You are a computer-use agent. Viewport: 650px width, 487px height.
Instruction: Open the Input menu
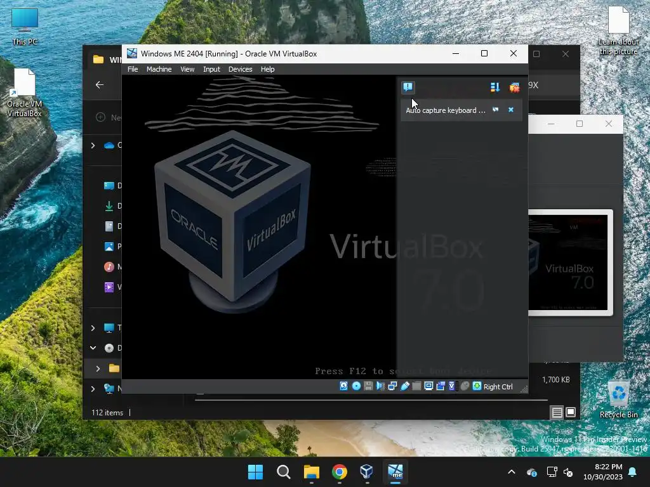[x=211, y=69]
